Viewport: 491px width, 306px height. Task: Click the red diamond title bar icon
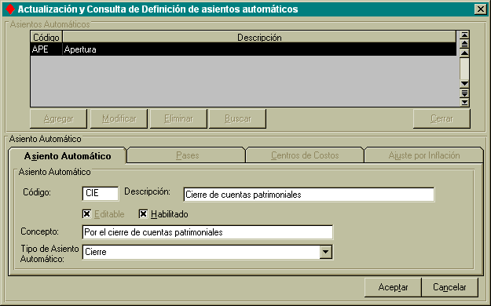pos(10,9)
